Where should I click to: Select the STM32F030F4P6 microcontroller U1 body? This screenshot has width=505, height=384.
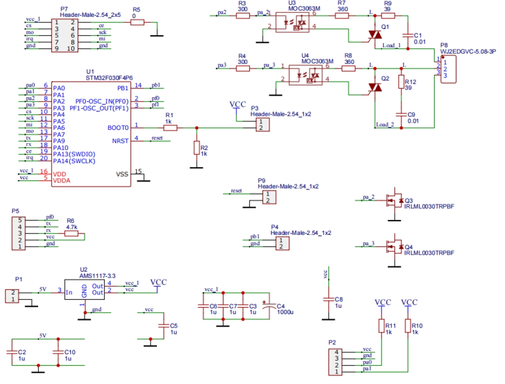coord(91,134)
